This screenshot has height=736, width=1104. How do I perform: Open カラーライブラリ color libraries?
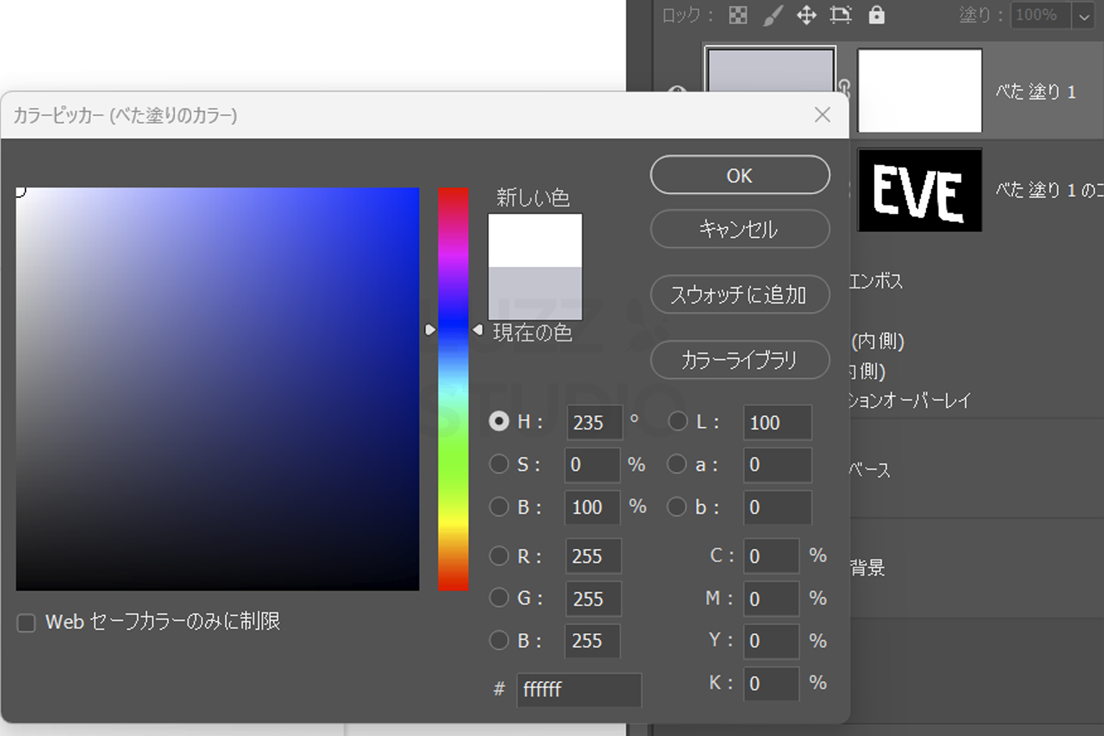[739, 361]
